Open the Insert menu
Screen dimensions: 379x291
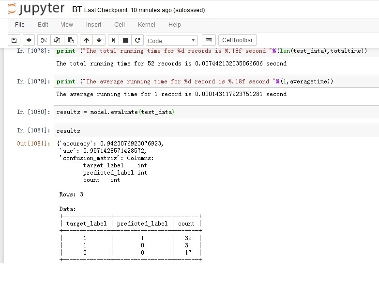coord(93,25)
